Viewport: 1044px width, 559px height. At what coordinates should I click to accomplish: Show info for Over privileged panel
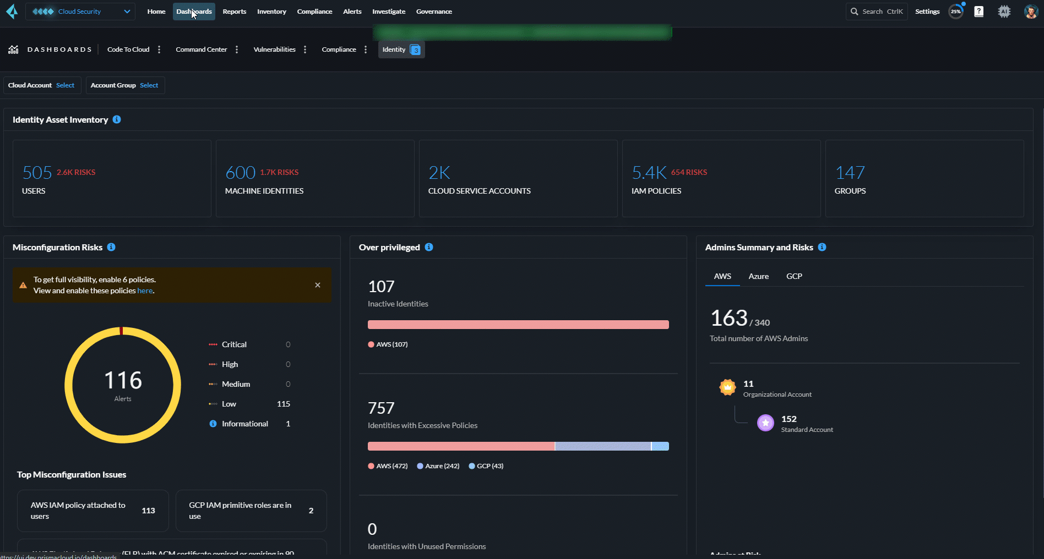click(429, 247)
